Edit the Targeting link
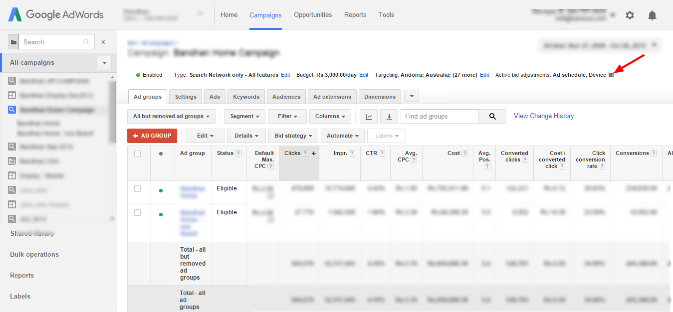The height and width of the screenshot is (312, 673). 484,75
